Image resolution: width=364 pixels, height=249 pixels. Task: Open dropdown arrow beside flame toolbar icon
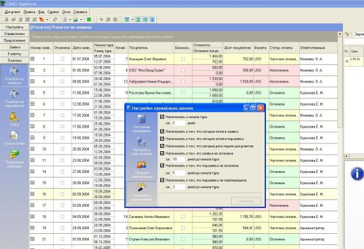tap(47, 20)
